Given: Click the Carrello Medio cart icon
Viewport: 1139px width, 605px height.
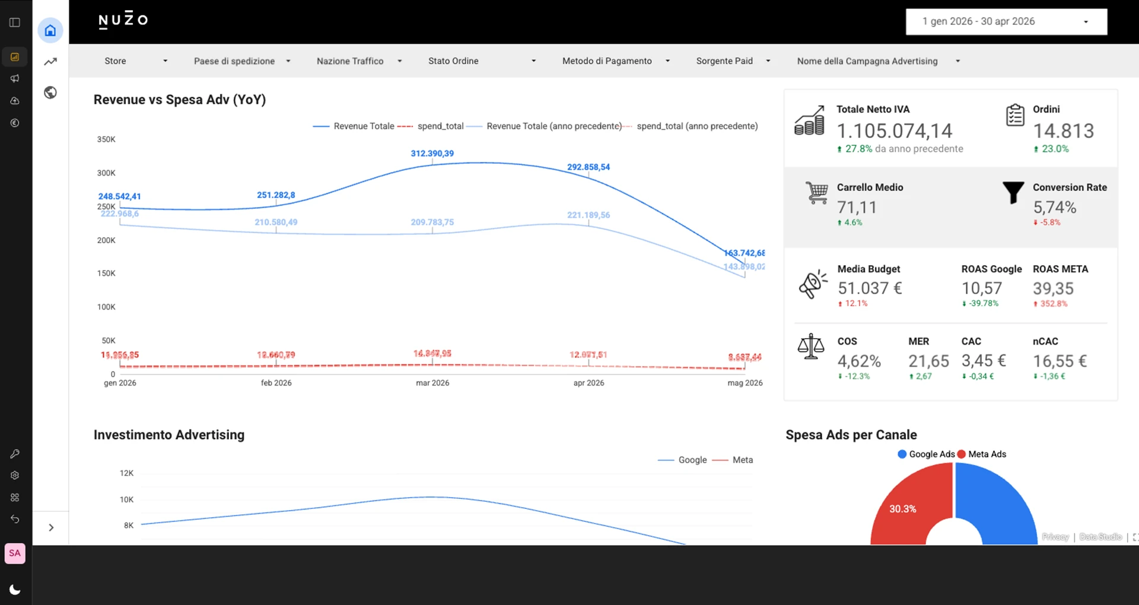Looking at the screenshot, I should [817, 193].
